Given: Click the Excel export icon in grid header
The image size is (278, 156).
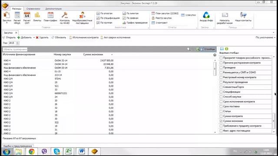Looking at the screenshot, I should tap(198, 49).
